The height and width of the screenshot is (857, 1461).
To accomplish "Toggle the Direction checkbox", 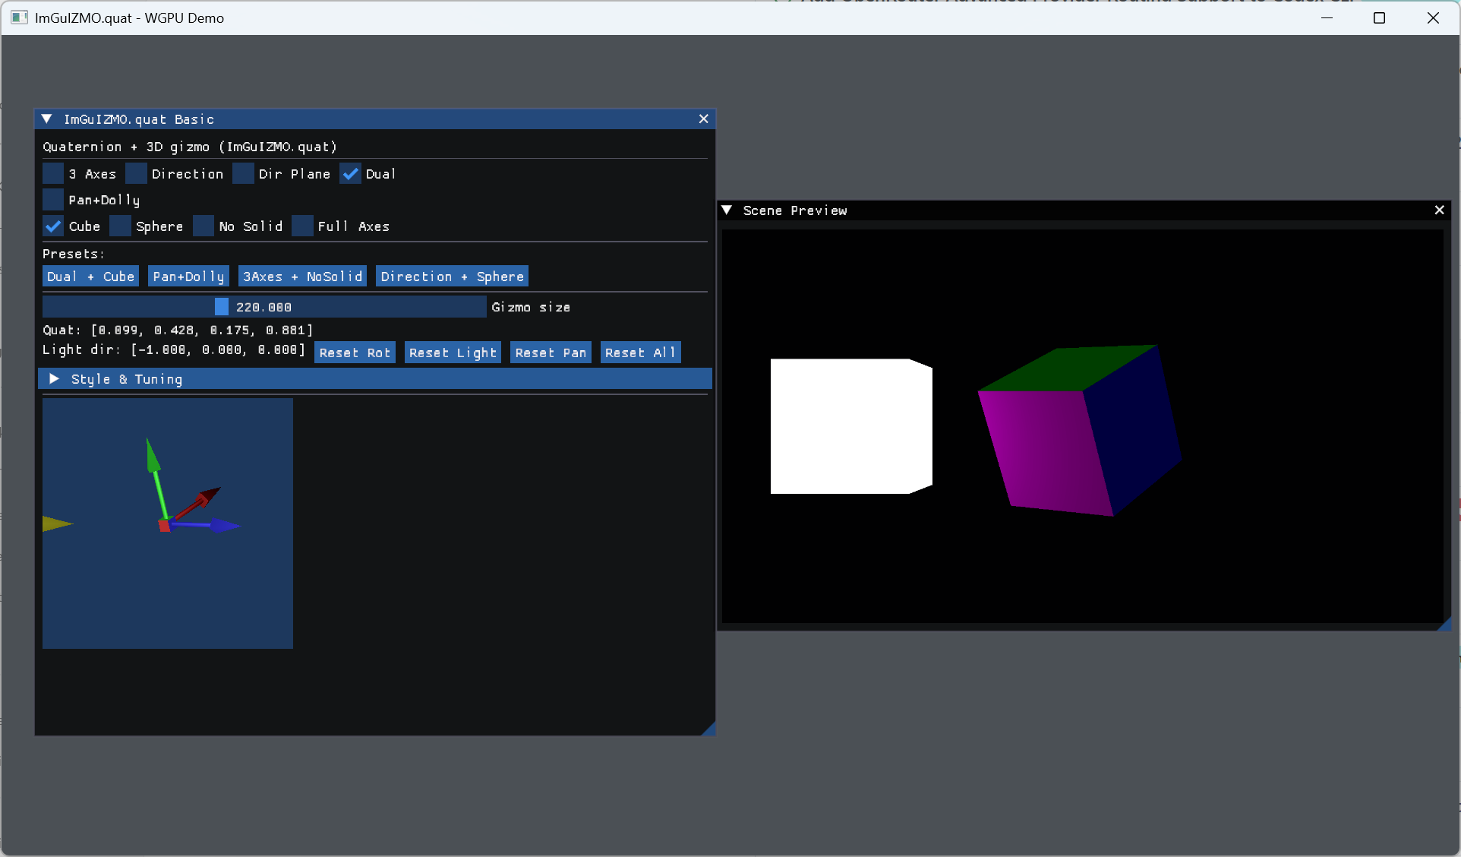I will click(136, 174).
